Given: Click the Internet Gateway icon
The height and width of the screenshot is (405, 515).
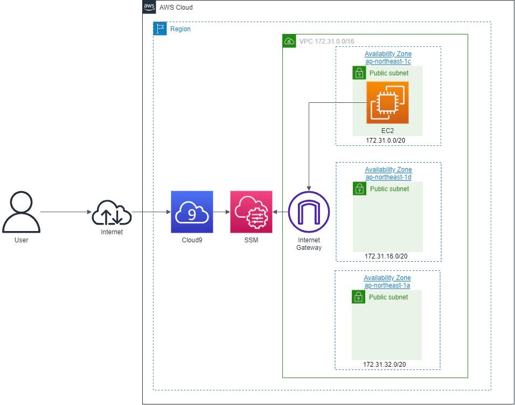Looking at the screenshot, I should (x=309, y=212).
